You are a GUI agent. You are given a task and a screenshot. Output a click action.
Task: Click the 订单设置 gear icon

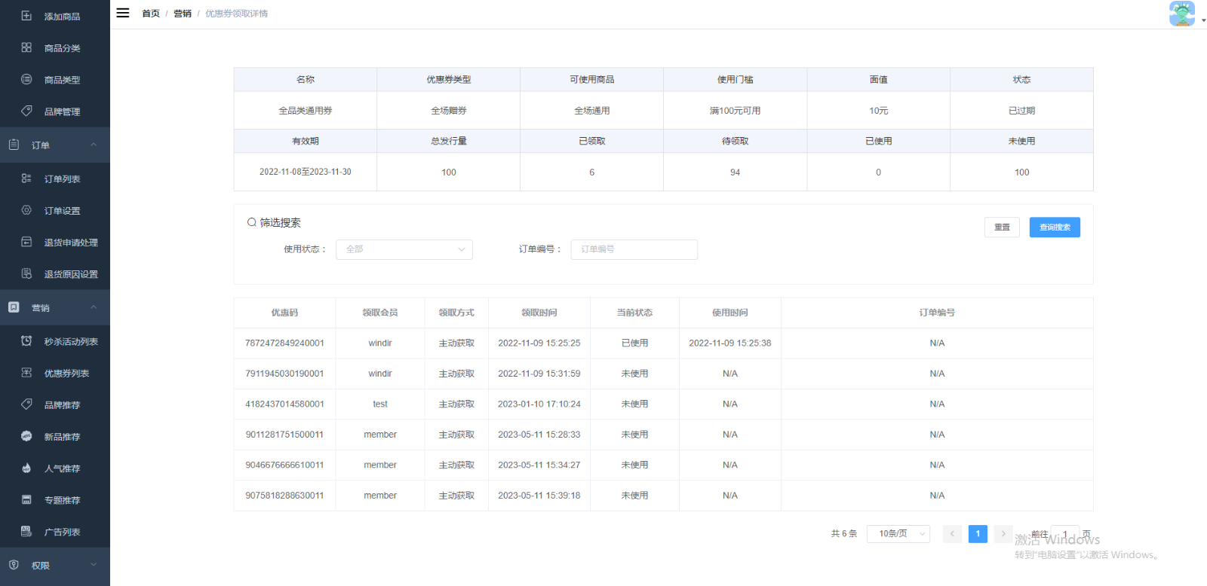tap(26, 210)
